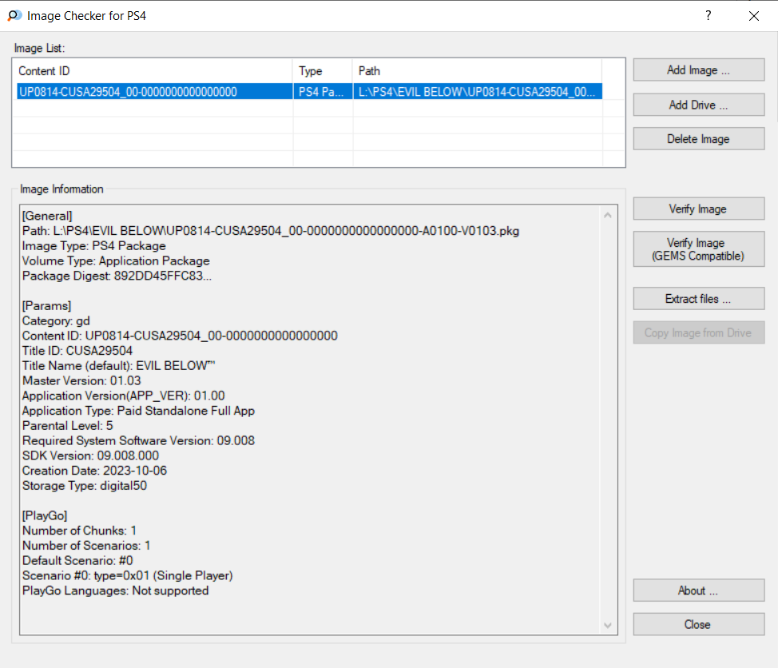Open the help question mark button
Viewport: 778px width, 668px height.
(x=708, y=15)
